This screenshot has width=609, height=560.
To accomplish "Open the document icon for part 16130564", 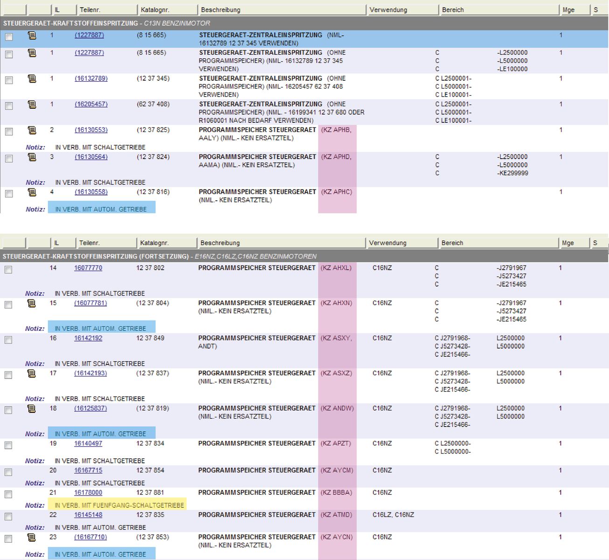I will [x=32, y=157].
